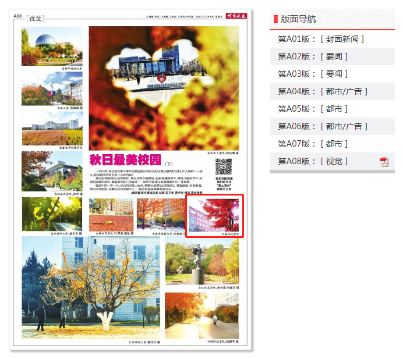Open 第A02版 要闻 page
Viewport: 403px width, 359px height.
pos(313,56)
